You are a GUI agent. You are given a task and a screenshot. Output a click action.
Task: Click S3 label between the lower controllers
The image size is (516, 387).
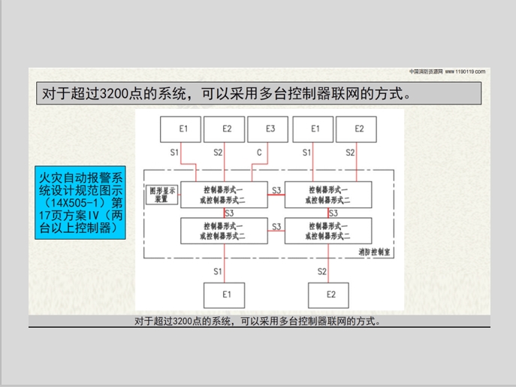[277, 225]
